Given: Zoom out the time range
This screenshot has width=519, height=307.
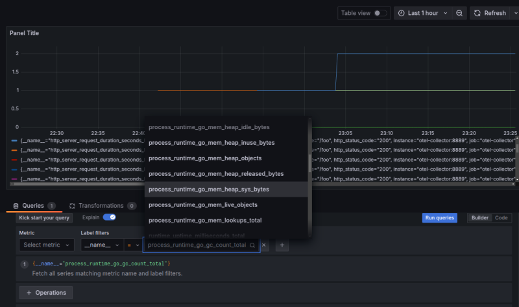Looking at the screenshot, I should (459, 13).
